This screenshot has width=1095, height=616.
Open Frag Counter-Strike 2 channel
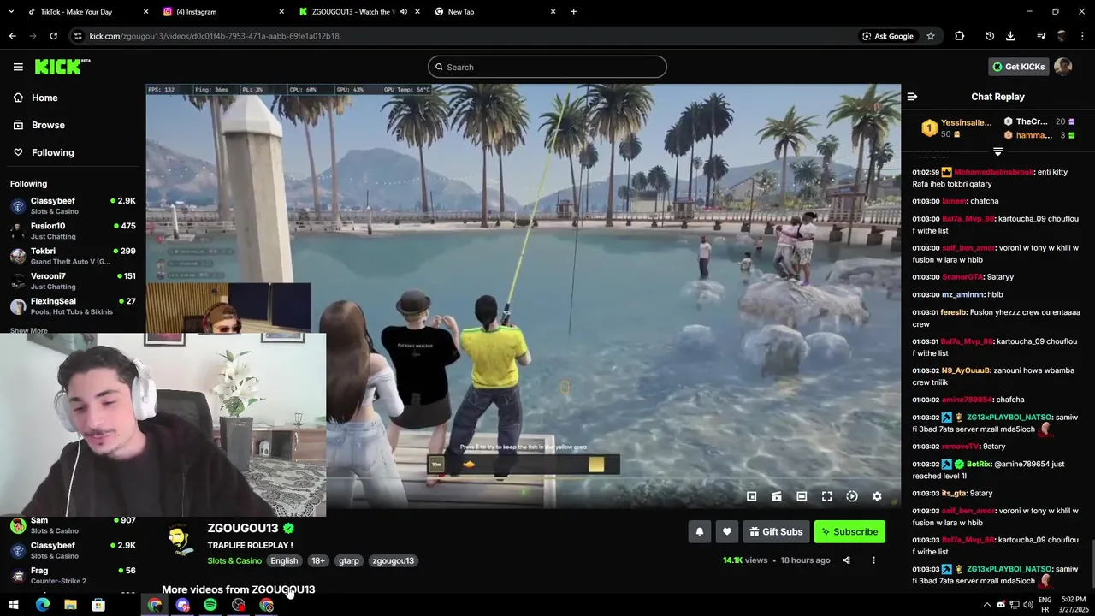coord(73,576)
